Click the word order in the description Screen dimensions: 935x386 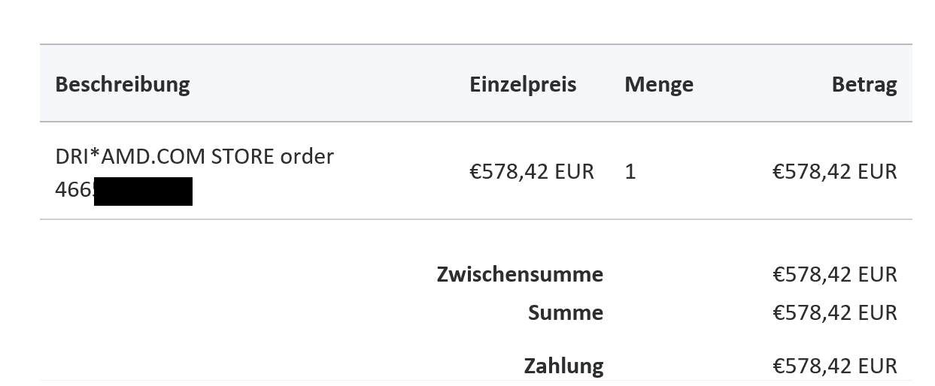[x=307, y=157]
